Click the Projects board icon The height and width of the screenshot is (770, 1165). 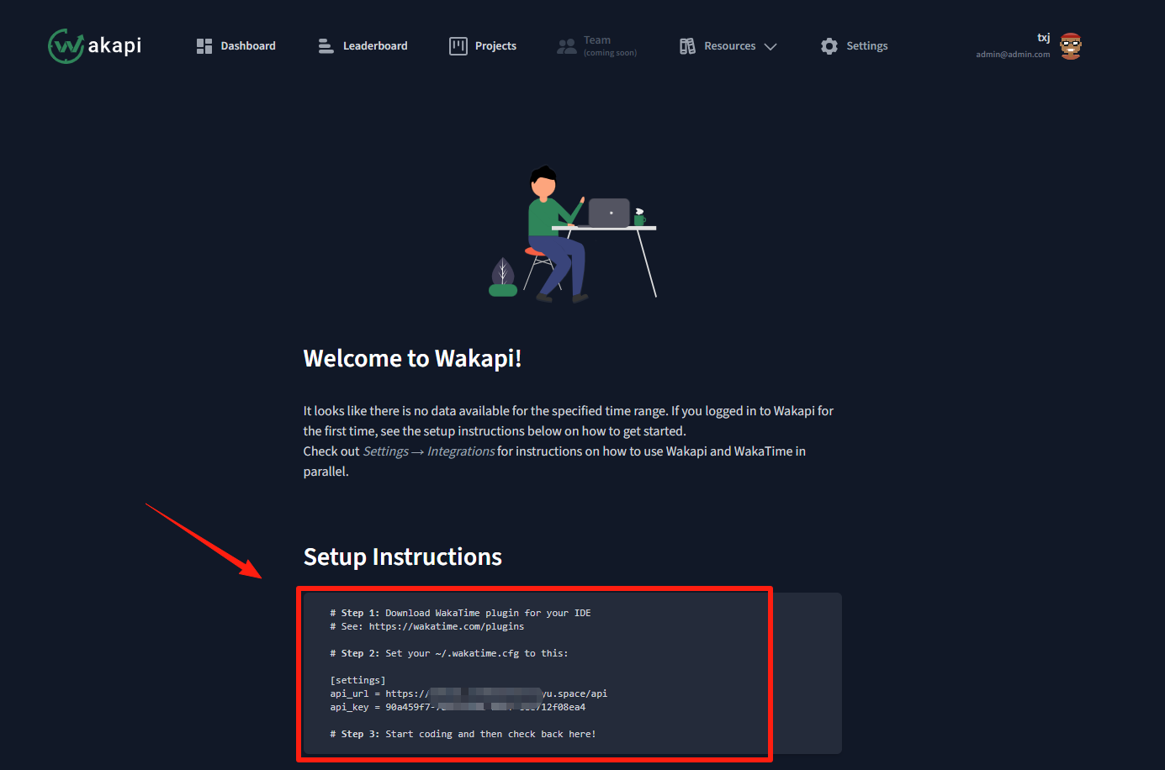click(458, 46)
